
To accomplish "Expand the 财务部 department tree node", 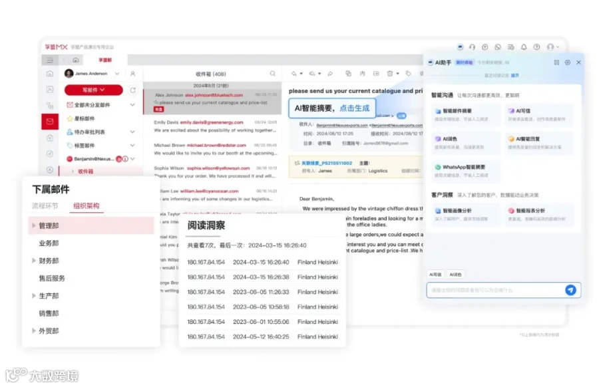I will click(x=34, y=261).
